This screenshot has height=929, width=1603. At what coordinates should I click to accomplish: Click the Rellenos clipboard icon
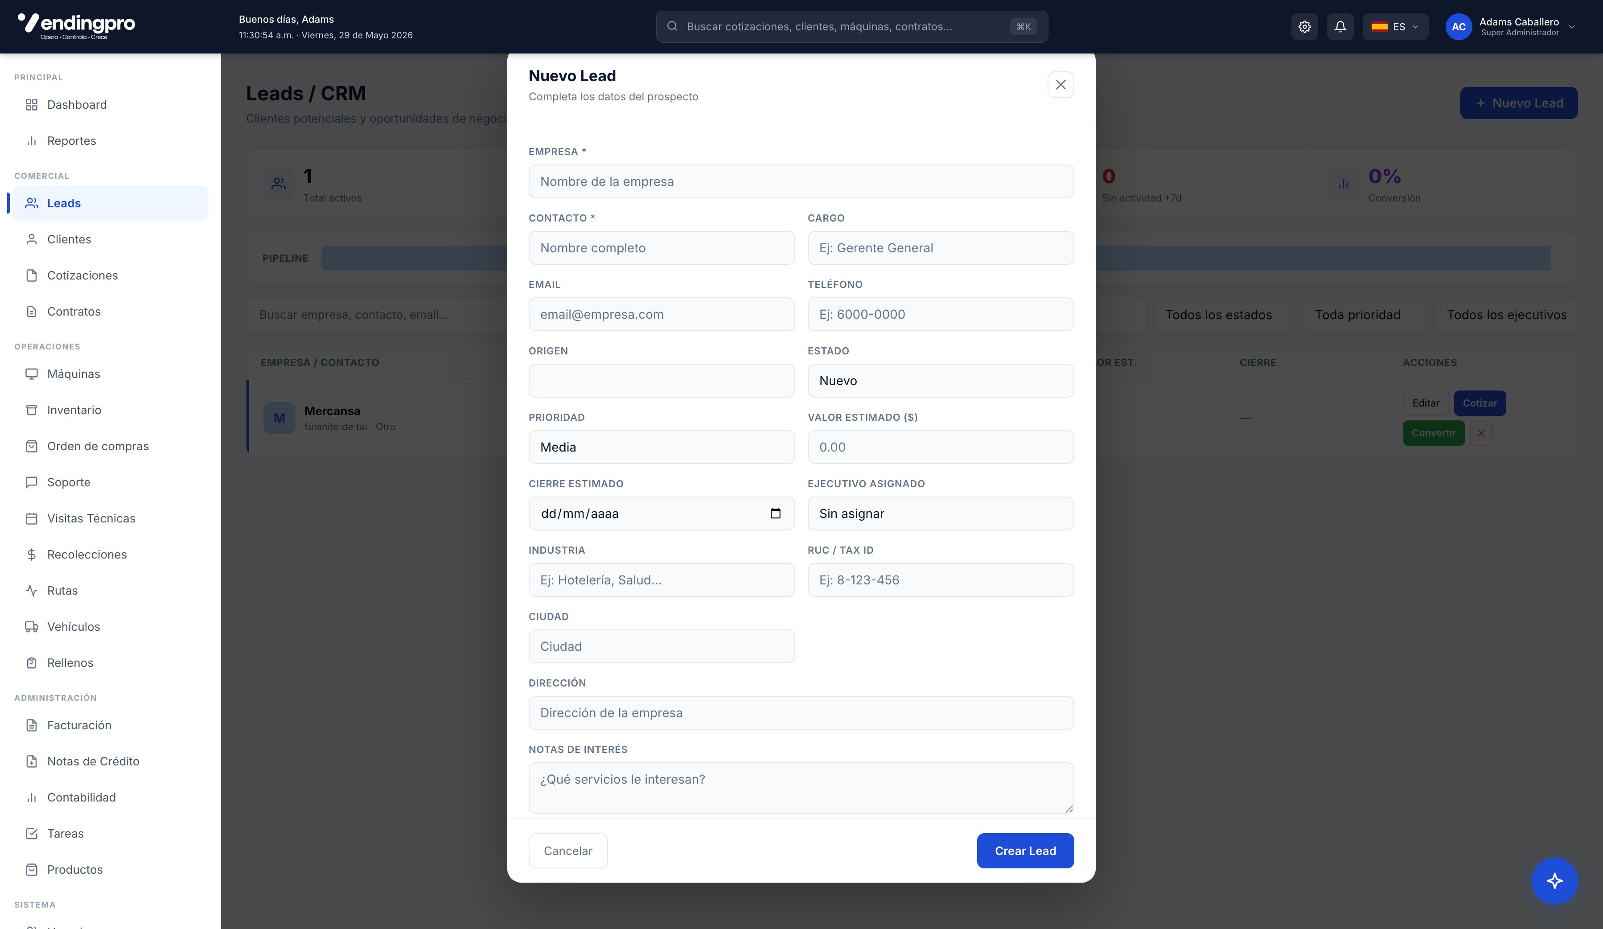click(x=31, y=663)
